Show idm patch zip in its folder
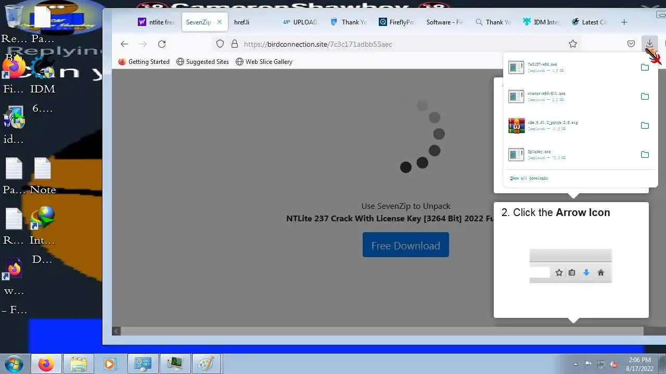The image size is (666, 374). pyautogui.click(x=645, y=126)
